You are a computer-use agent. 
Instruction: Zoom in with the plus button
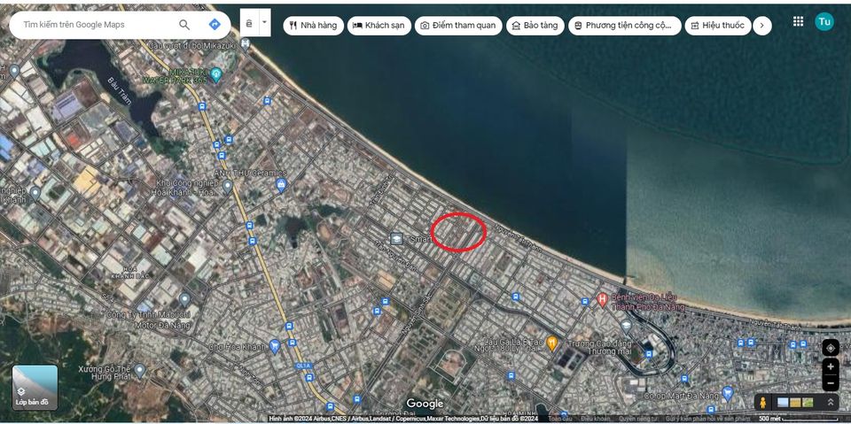830,366
